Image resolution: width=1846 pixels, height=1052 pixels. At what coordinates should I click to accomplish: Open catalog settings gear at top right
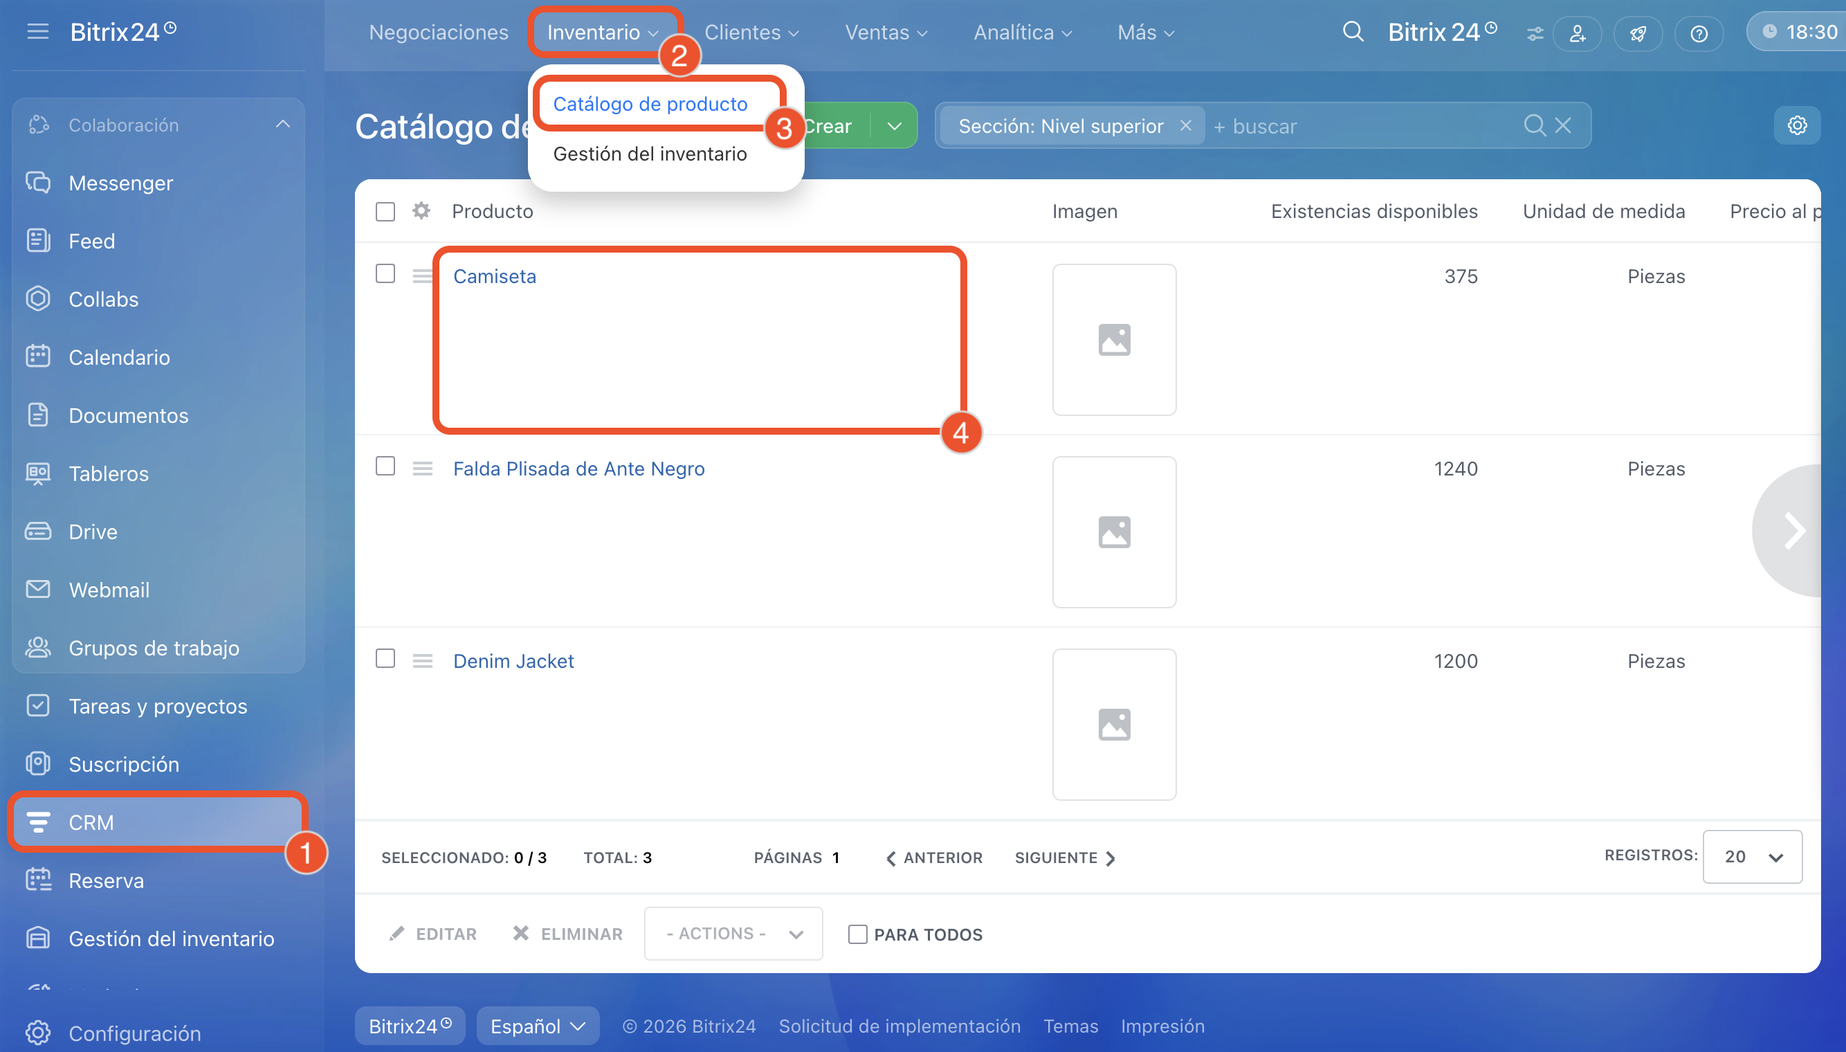1797,126
